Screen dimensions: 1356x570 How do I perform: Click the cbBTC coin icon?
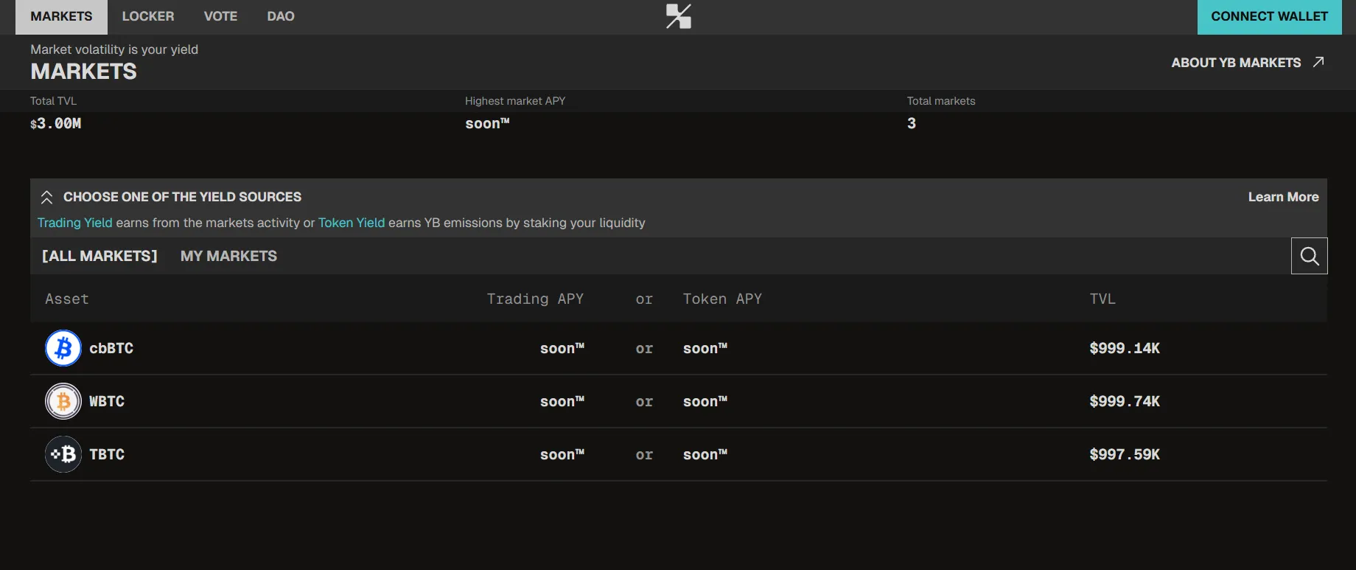coord(63,348)
